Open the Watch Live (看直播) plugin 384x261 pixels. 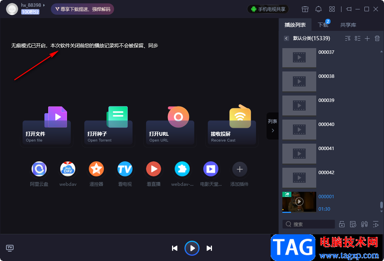(154, 169)
